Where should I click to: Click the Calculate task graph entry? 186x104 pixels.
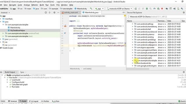(20, 84)
